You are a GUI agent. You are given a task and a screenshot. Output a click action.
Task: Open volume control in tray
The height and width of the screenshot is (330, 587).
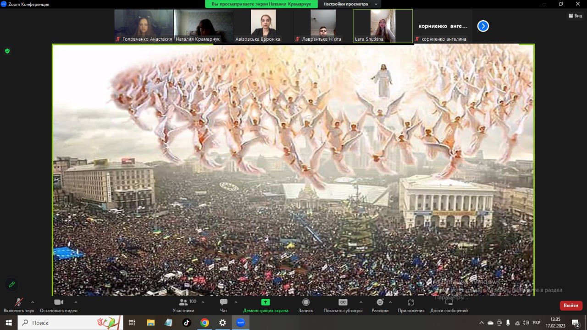[x=526, y=323]
